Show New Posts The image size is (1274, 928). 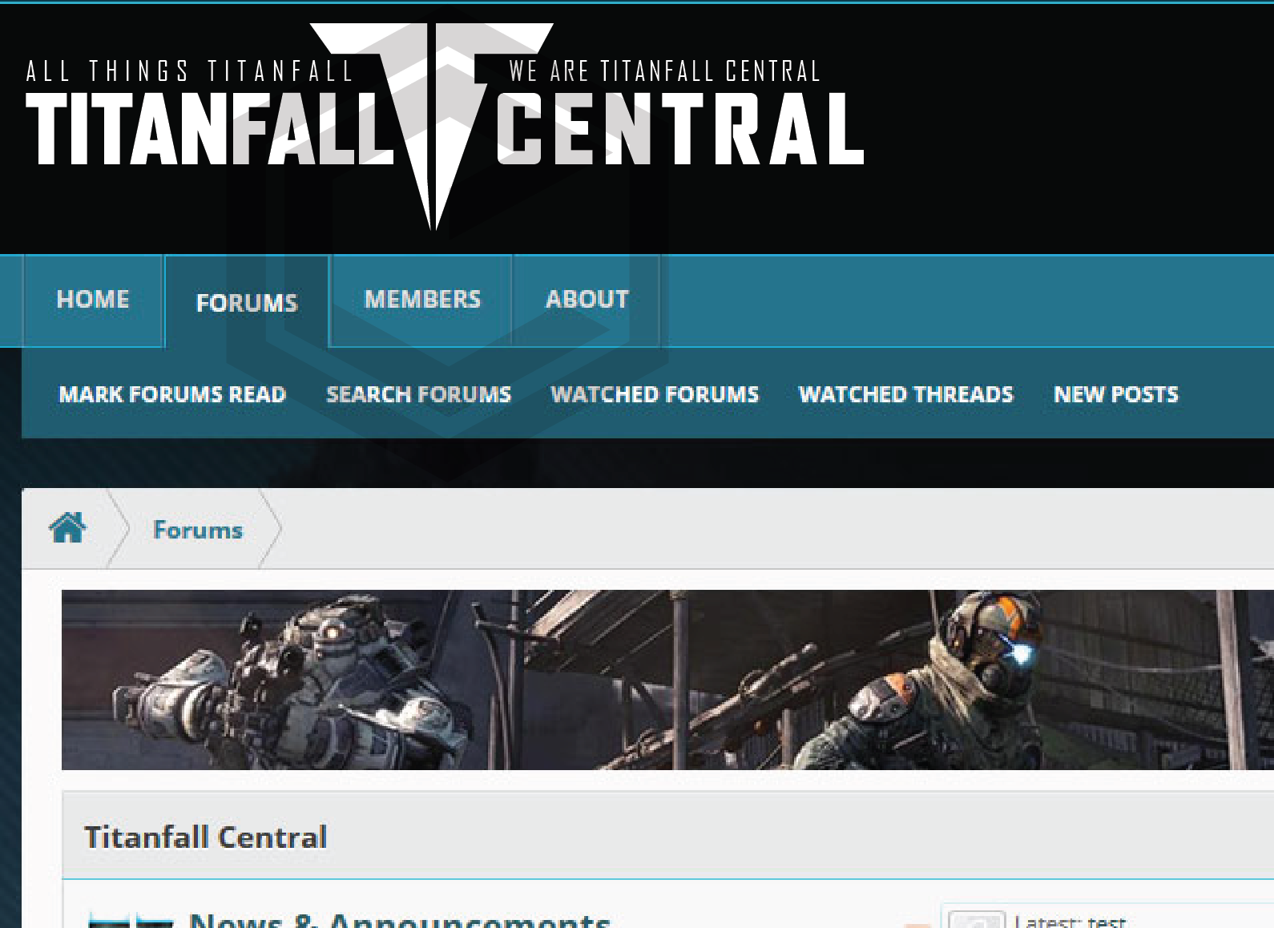[1116, 394]
